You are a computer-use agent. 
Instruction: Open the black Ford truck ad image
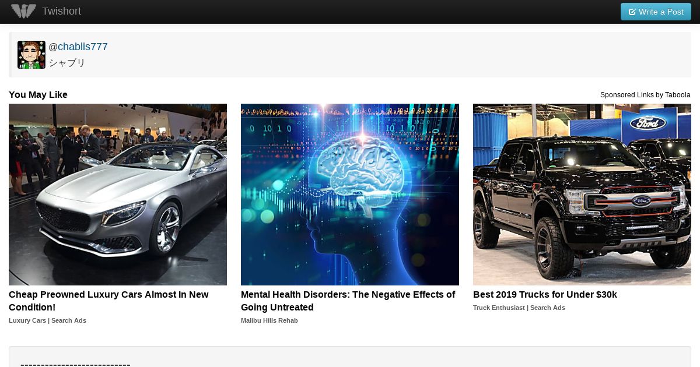[x=582, y=195]
